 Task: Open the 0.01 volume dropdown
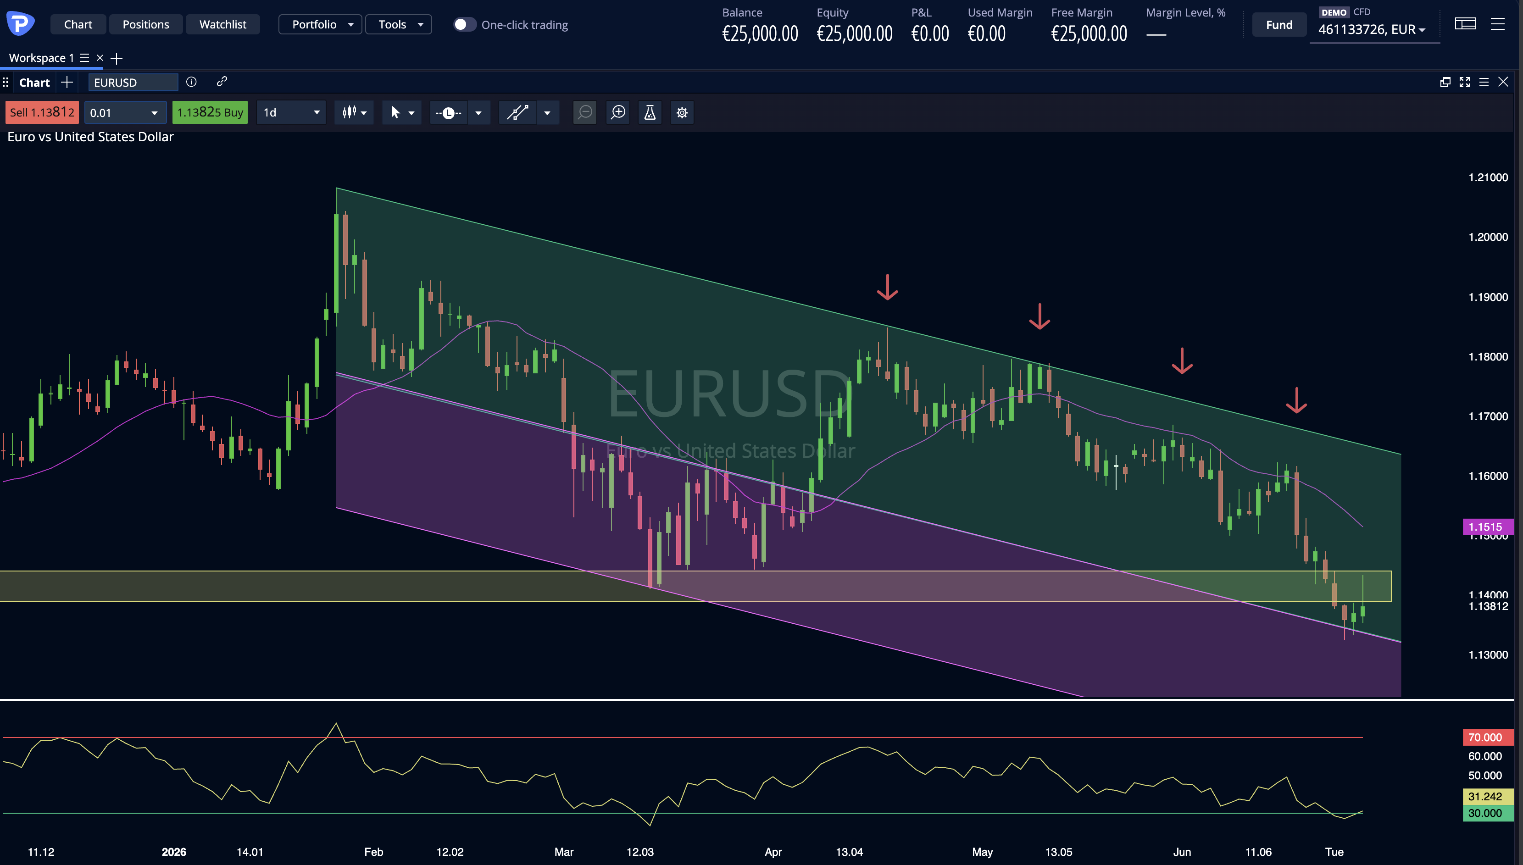[124, 112]
